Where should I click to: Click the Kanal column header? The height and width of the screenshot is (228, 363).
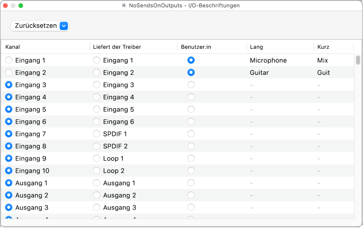(12, 47)
